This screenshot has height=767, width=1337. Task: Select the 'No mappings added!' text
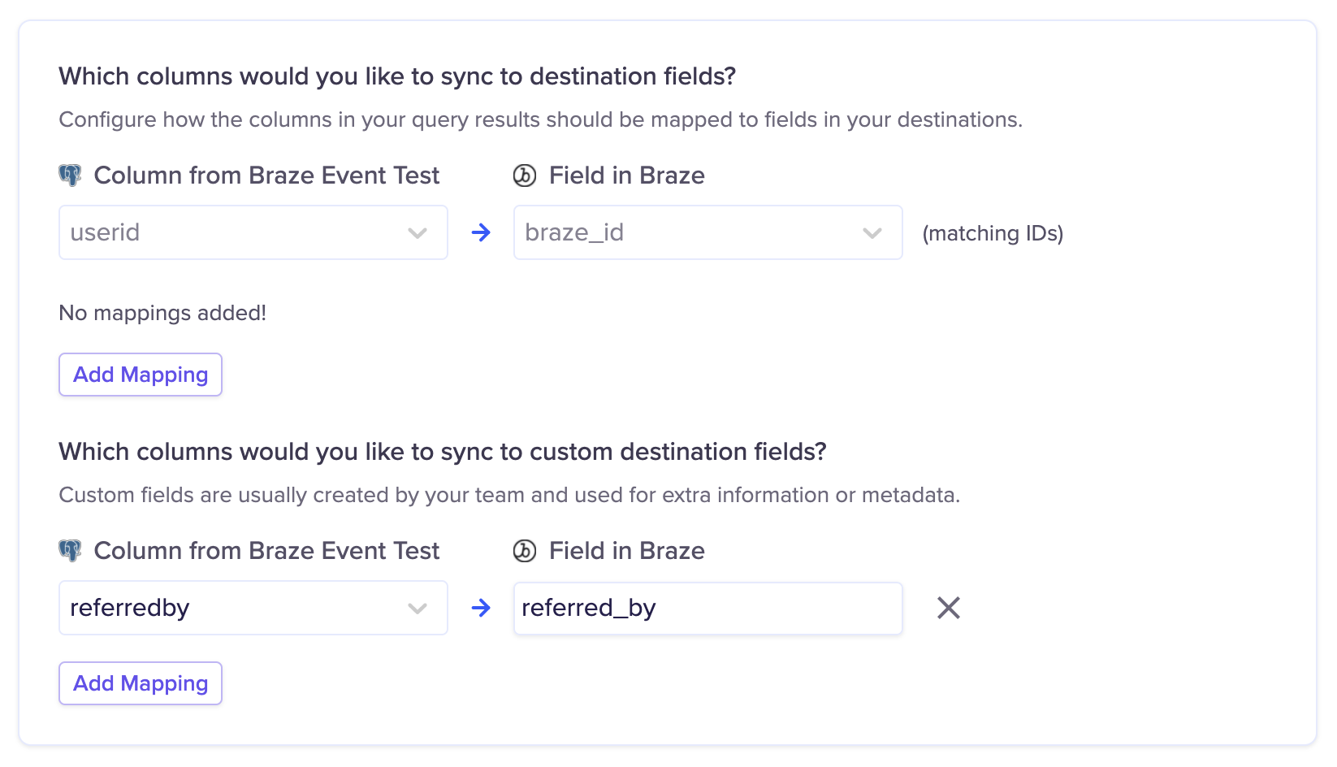(x=162, y=313)
